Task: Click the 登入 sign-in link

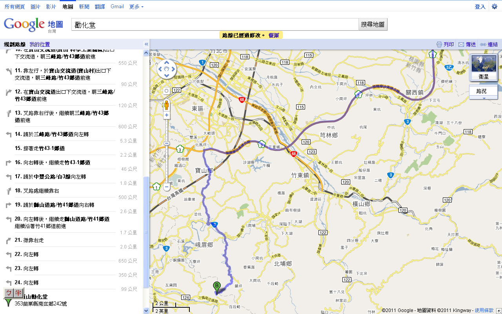Action: (480, 7)
